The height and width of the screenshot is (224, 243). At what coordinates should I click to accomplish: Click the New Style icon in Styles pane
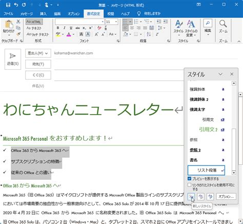coord(191,197)
